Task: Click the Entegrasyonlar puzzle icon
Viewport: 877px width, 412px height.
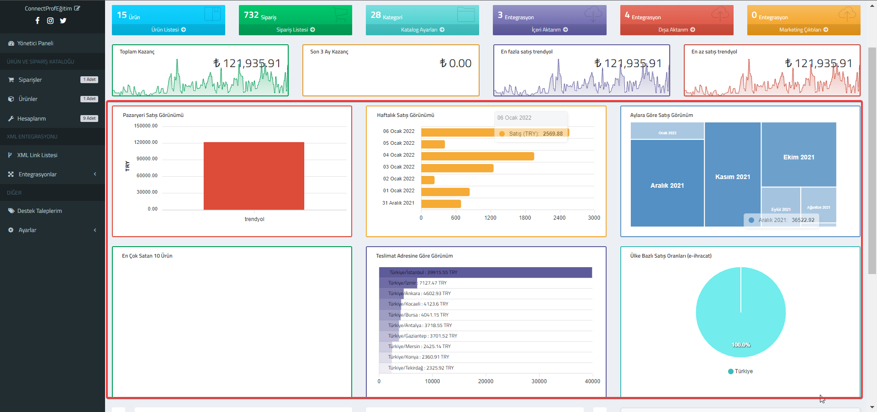Action: pos(11,174)
